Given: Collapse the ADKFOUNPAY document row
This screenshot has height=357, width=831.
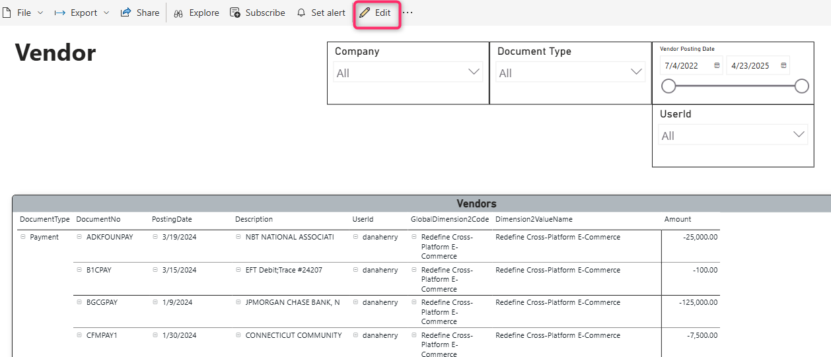Looking at the screenshot, I should point(79,237).
